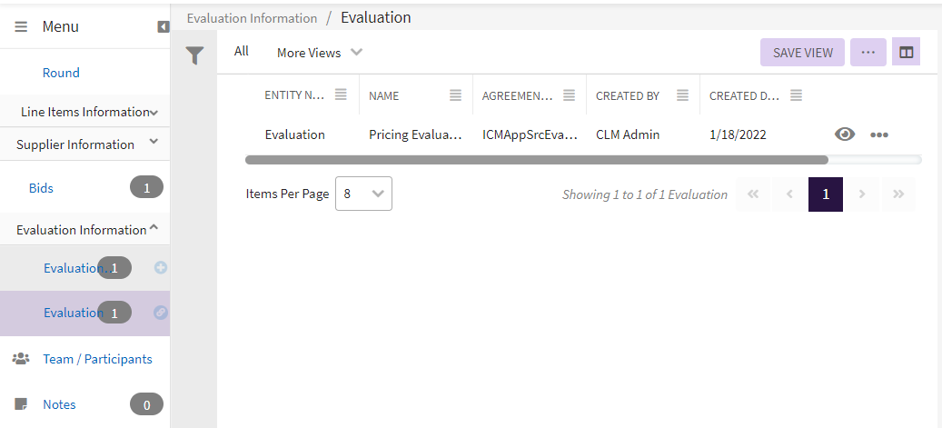This screenshot has height=428, width=942.
Task: Expand the Supplier Information section
Action: 154,142
